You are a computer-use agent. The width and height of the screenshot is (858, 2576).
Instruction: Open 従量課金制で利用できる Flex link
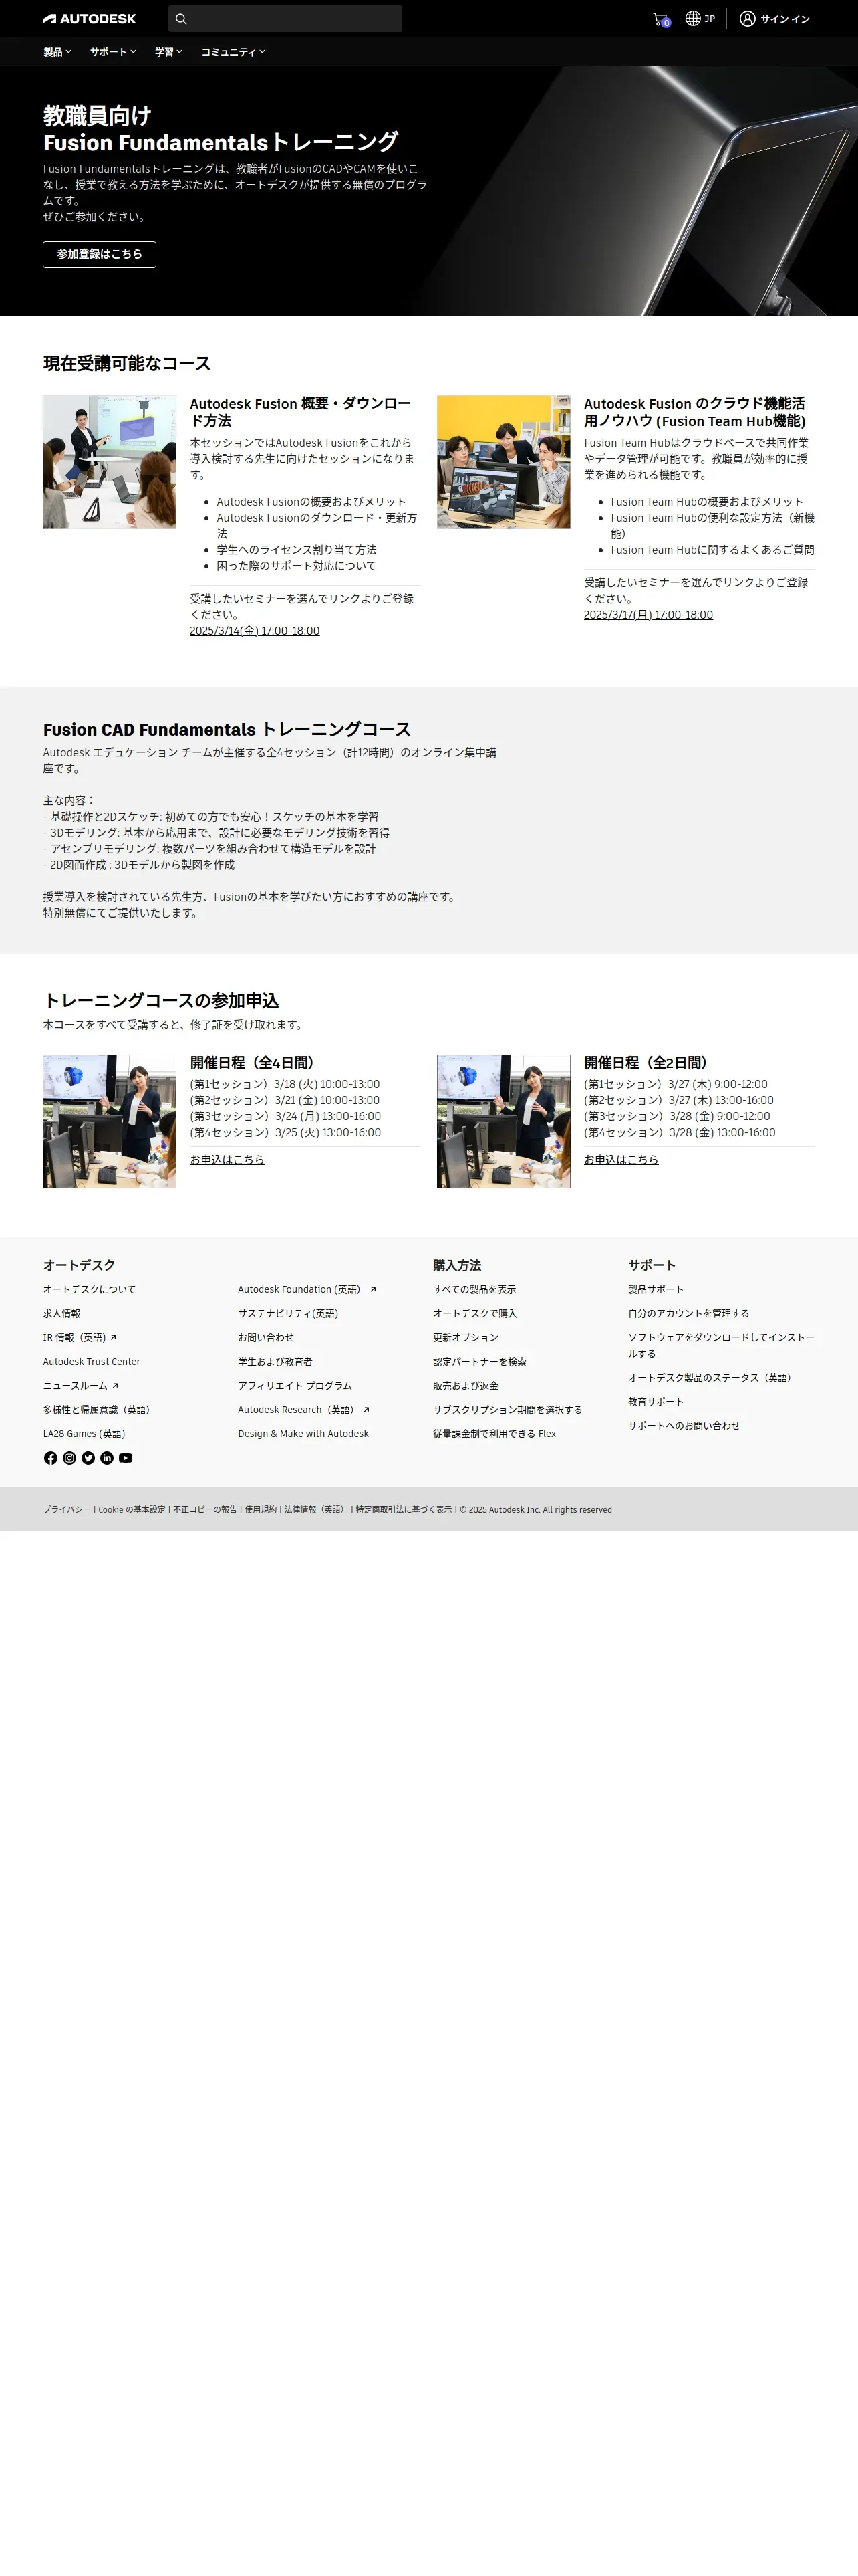tap(494, 1434)
